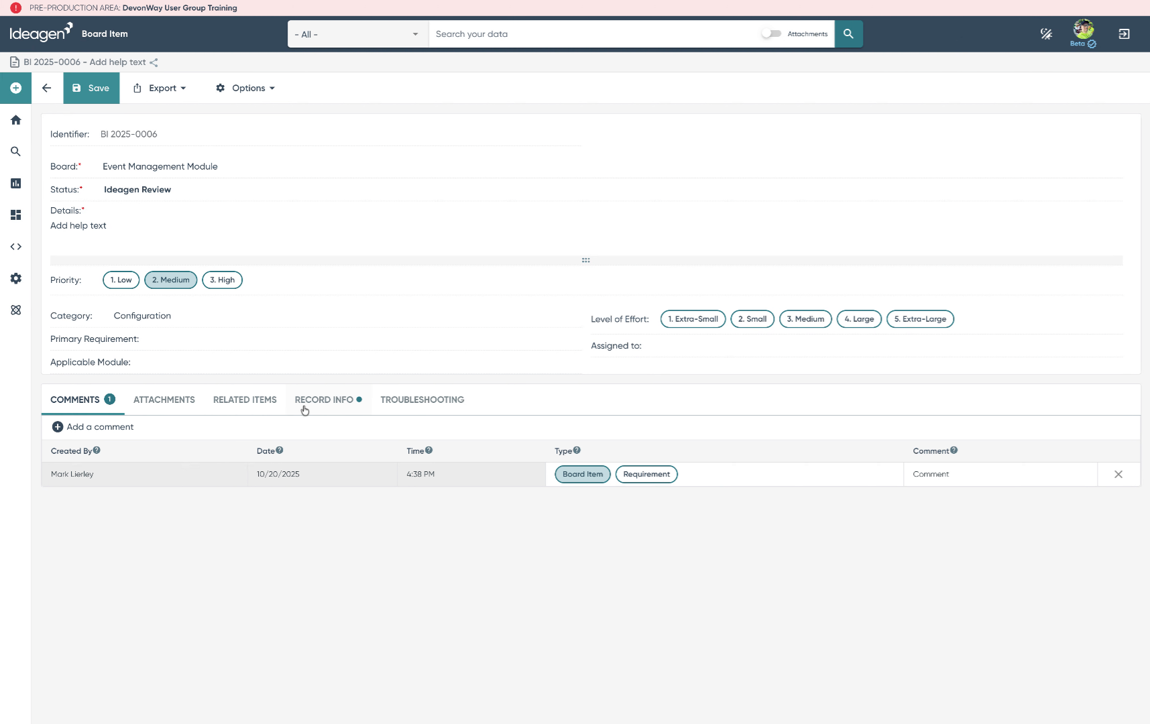Click the time cell 4:38 PM
The image size is (1150, 724).
click(471, 474)
